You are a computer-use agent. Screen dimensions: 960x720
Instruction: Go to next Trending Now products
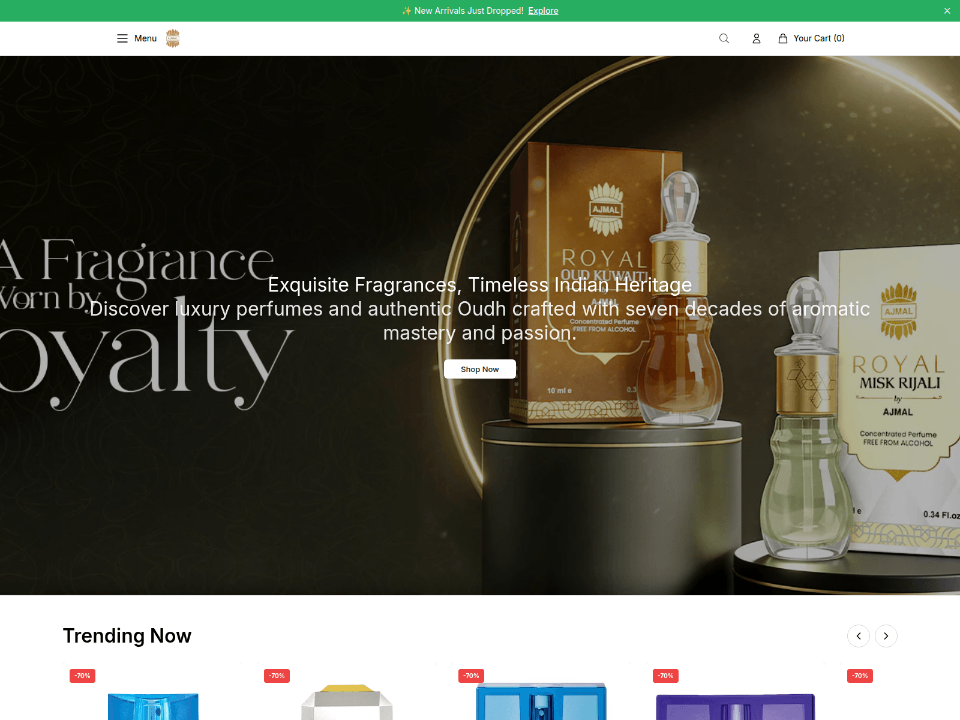(x=886, y=636)
